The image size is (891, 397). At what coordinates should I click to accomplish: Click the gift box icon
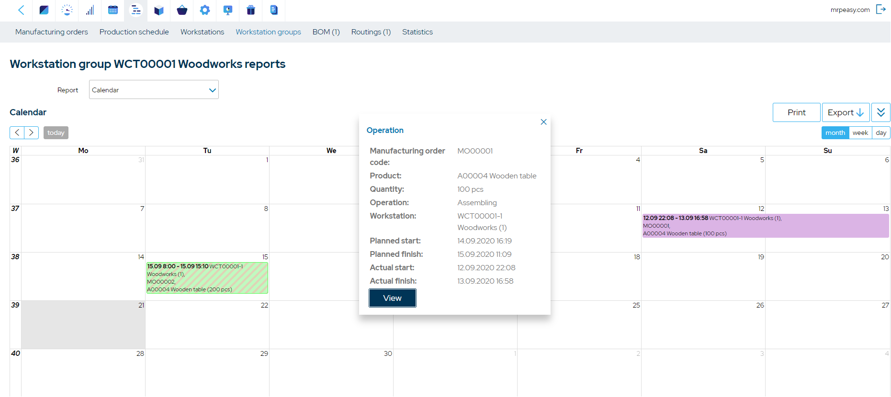point(251,10)
